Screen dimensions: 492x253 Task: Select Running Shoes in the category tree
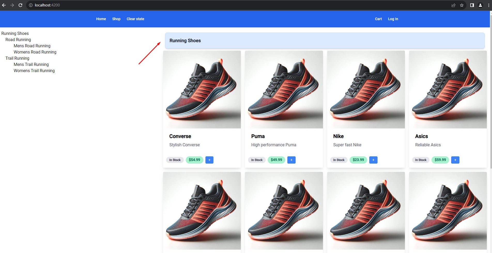pos(15,33)
